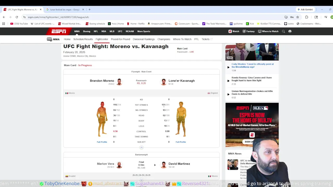The height and width of the screenshot is (187, 333).
Task: Open the NFL link in ESPN nav
Action: click(x=96, y=31)
